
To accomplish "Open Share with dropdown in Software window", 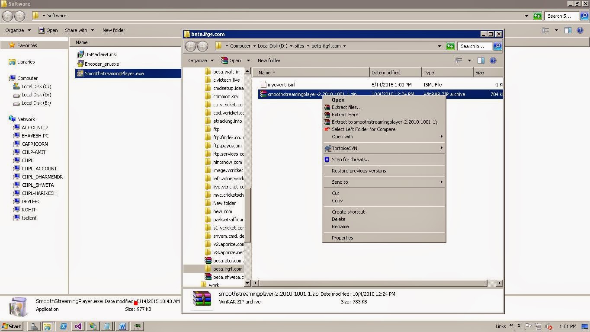I will click(x=79, y=30).
